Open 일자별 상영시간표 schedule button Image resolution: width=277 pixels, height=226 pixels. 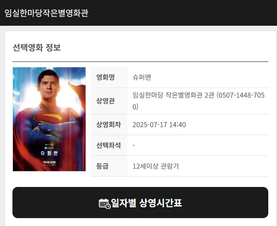(140, 202)
